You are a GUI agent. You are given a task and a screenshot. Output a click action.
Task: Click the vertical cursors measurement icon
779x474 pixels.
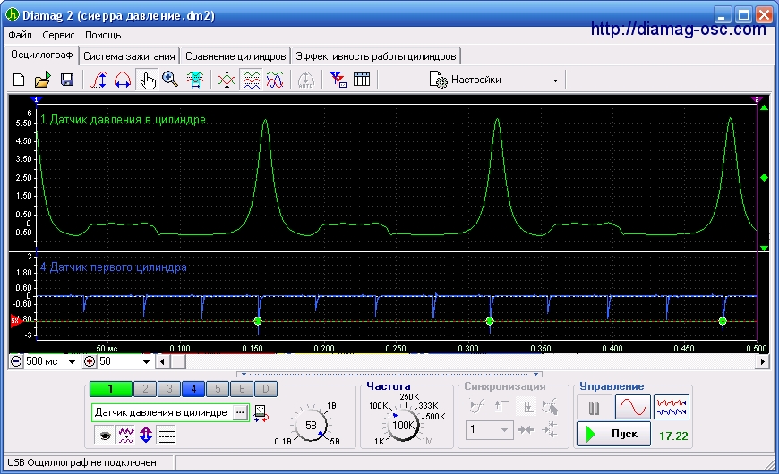99,80
